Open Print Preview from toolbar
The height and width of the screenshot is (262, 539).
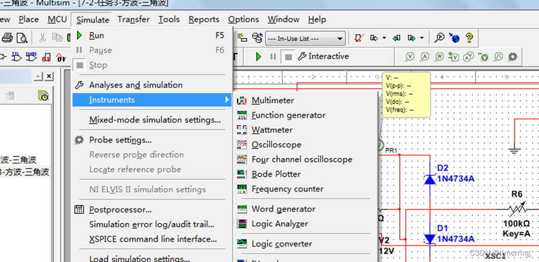(x=23, y=38)
